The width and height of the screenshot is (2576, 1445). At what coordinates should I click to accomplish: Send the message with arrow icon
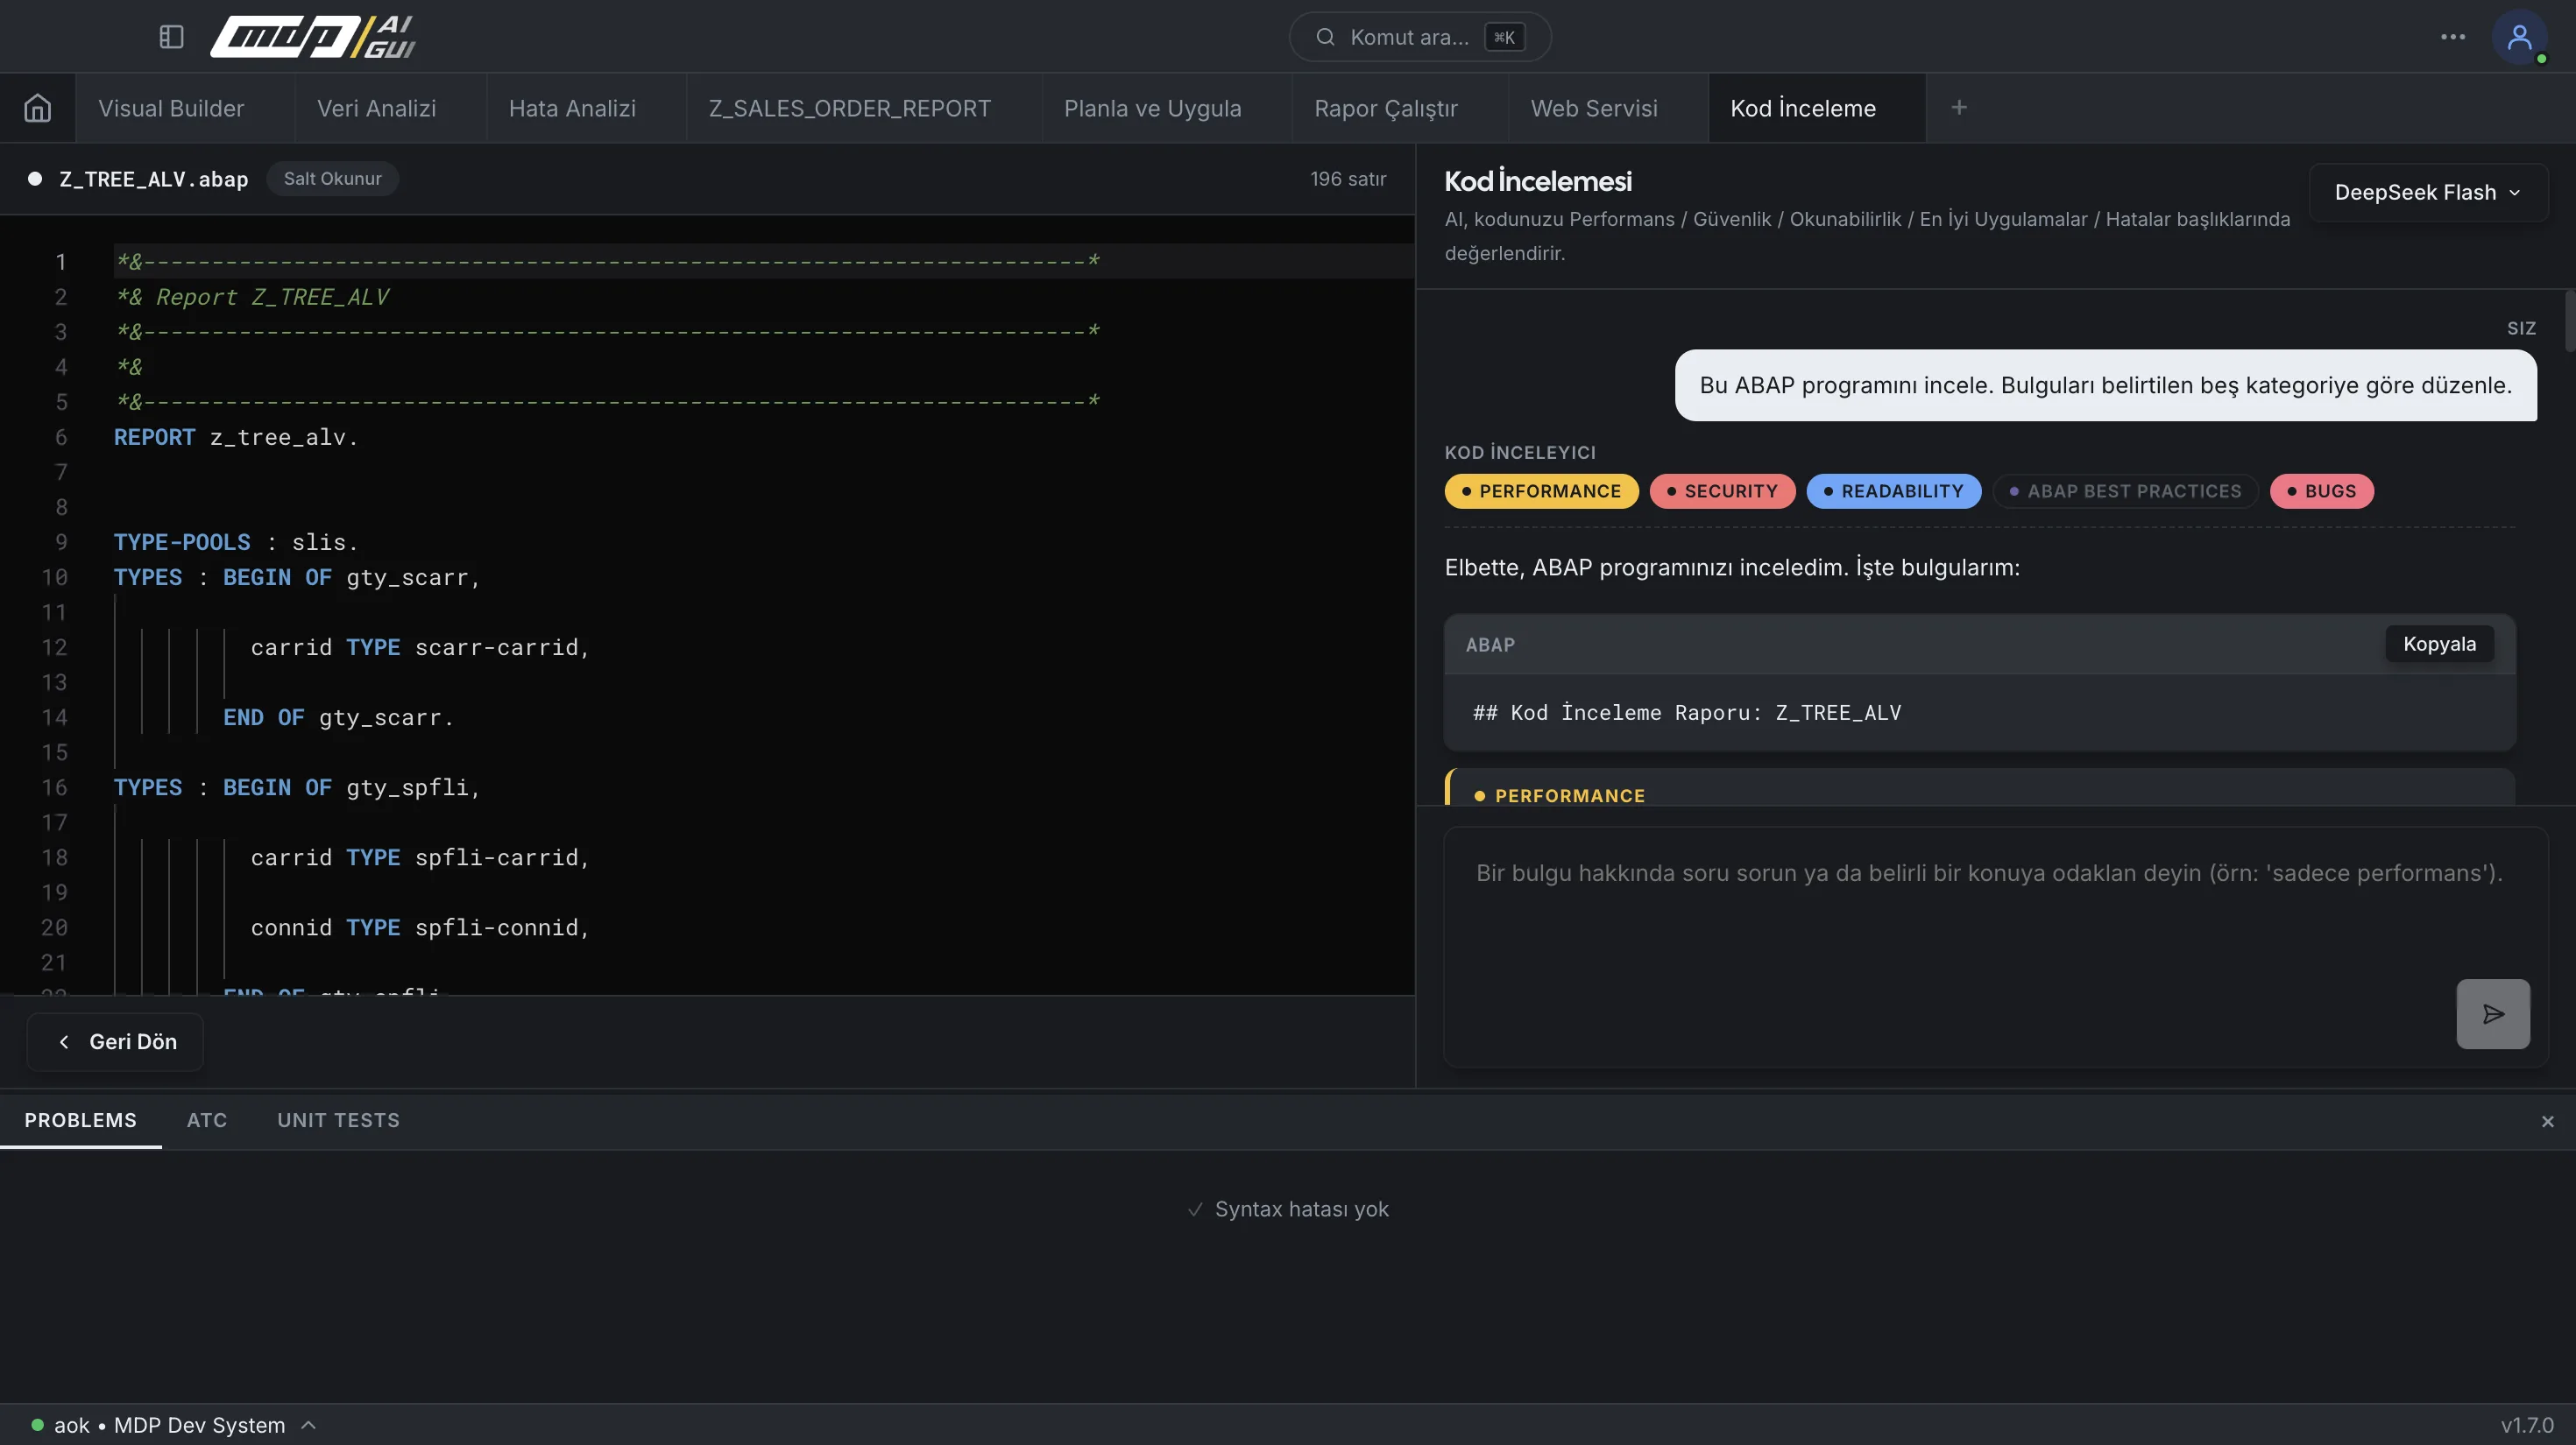(2493, 1014)
